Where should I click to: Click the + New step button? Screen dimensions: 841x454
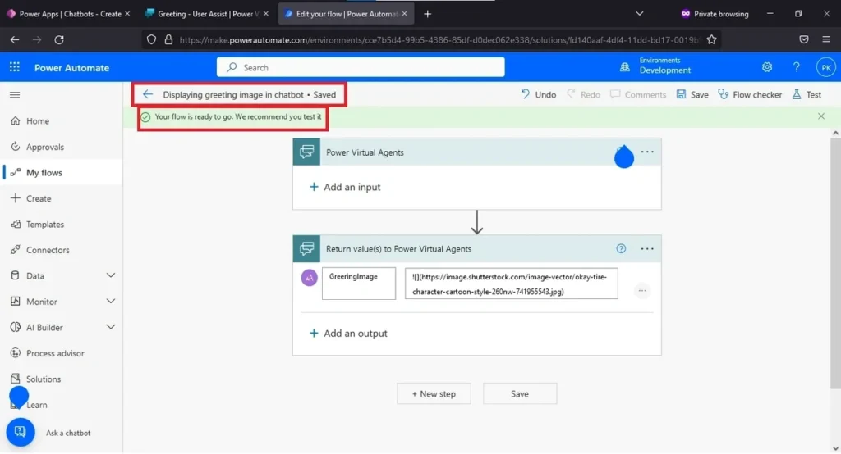(x=434, y=393)
